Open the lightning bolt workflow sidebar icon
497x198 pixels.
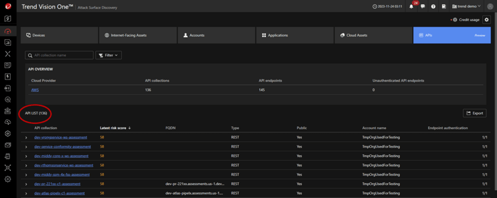[x=8, y=76]
